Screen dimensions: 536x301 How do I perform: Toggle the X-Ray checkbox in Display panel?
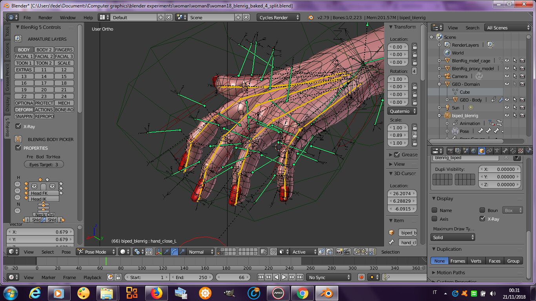click(482, 219)
